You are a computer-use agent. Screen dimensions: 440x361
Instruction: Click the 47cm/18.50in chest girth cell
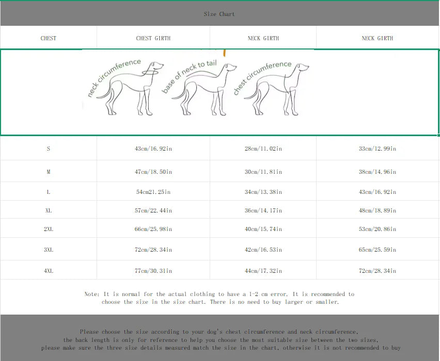point(153,172)
